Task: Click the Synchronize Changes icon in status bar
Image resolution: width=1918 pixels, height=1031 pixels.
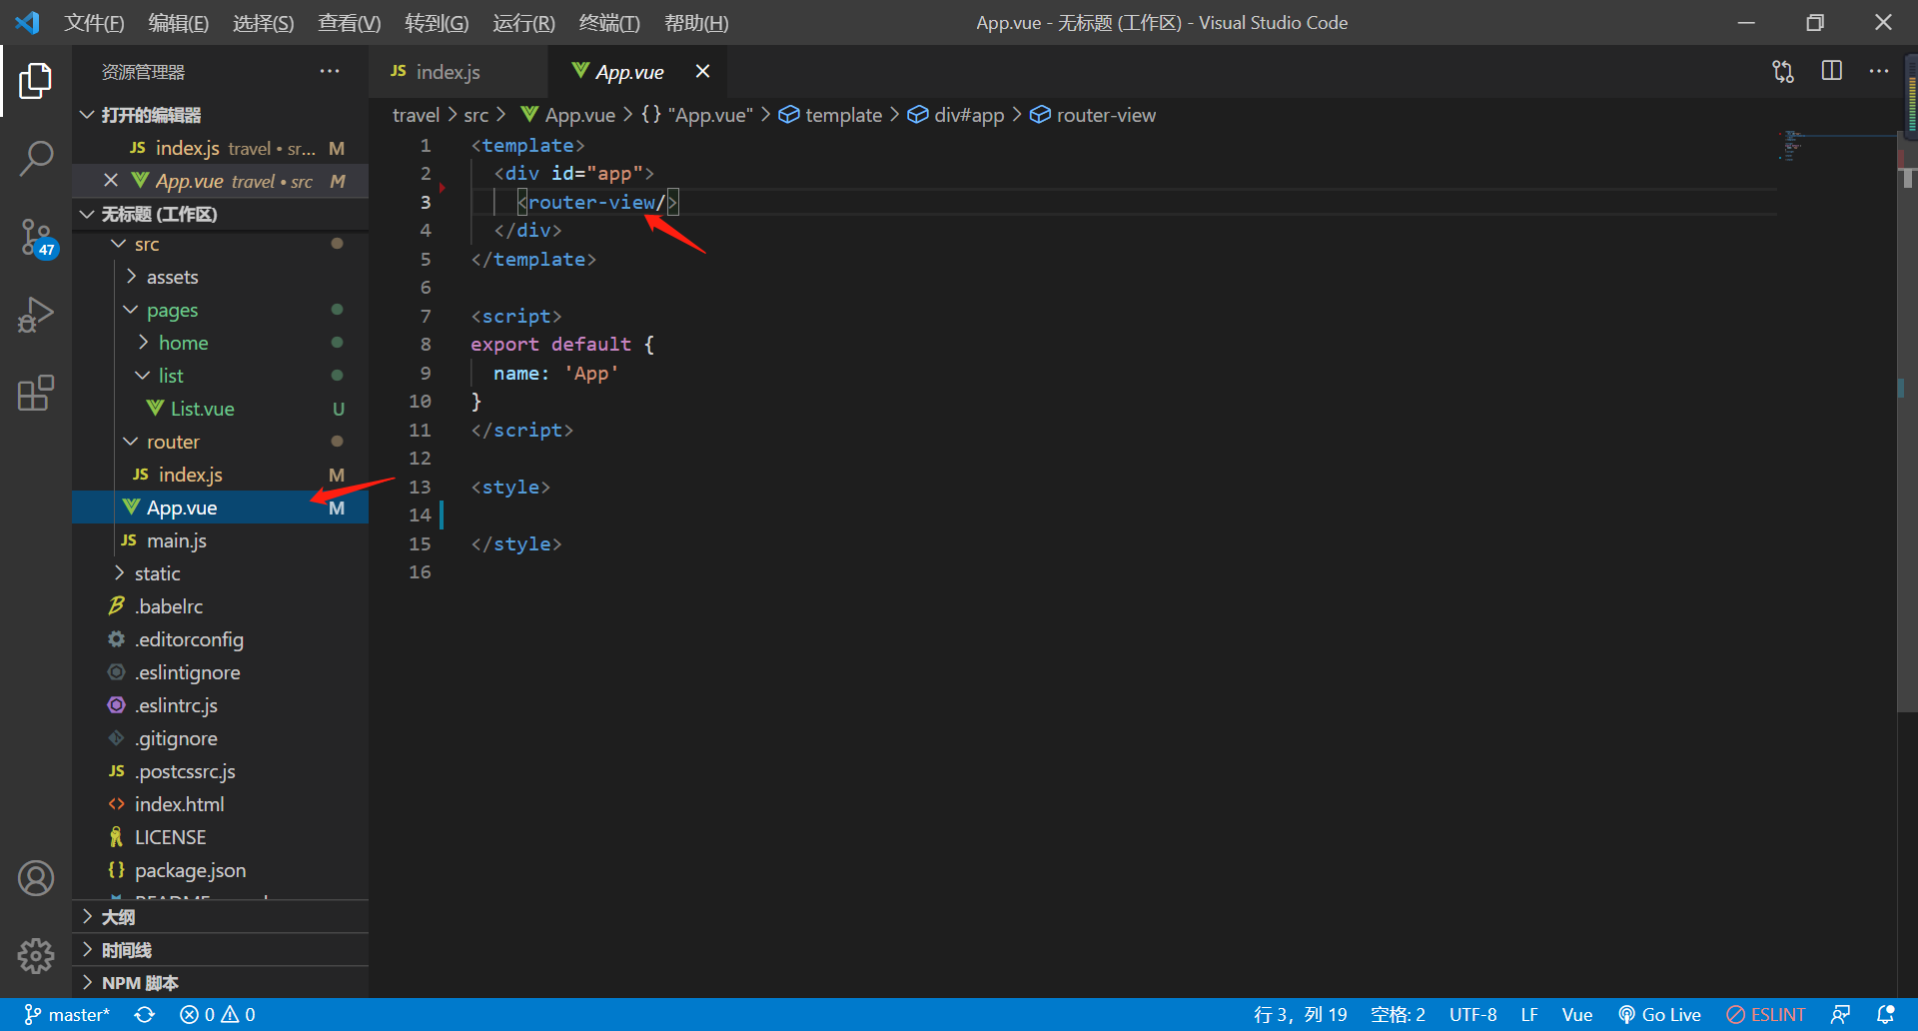Action: click(x=145, y=1014)
